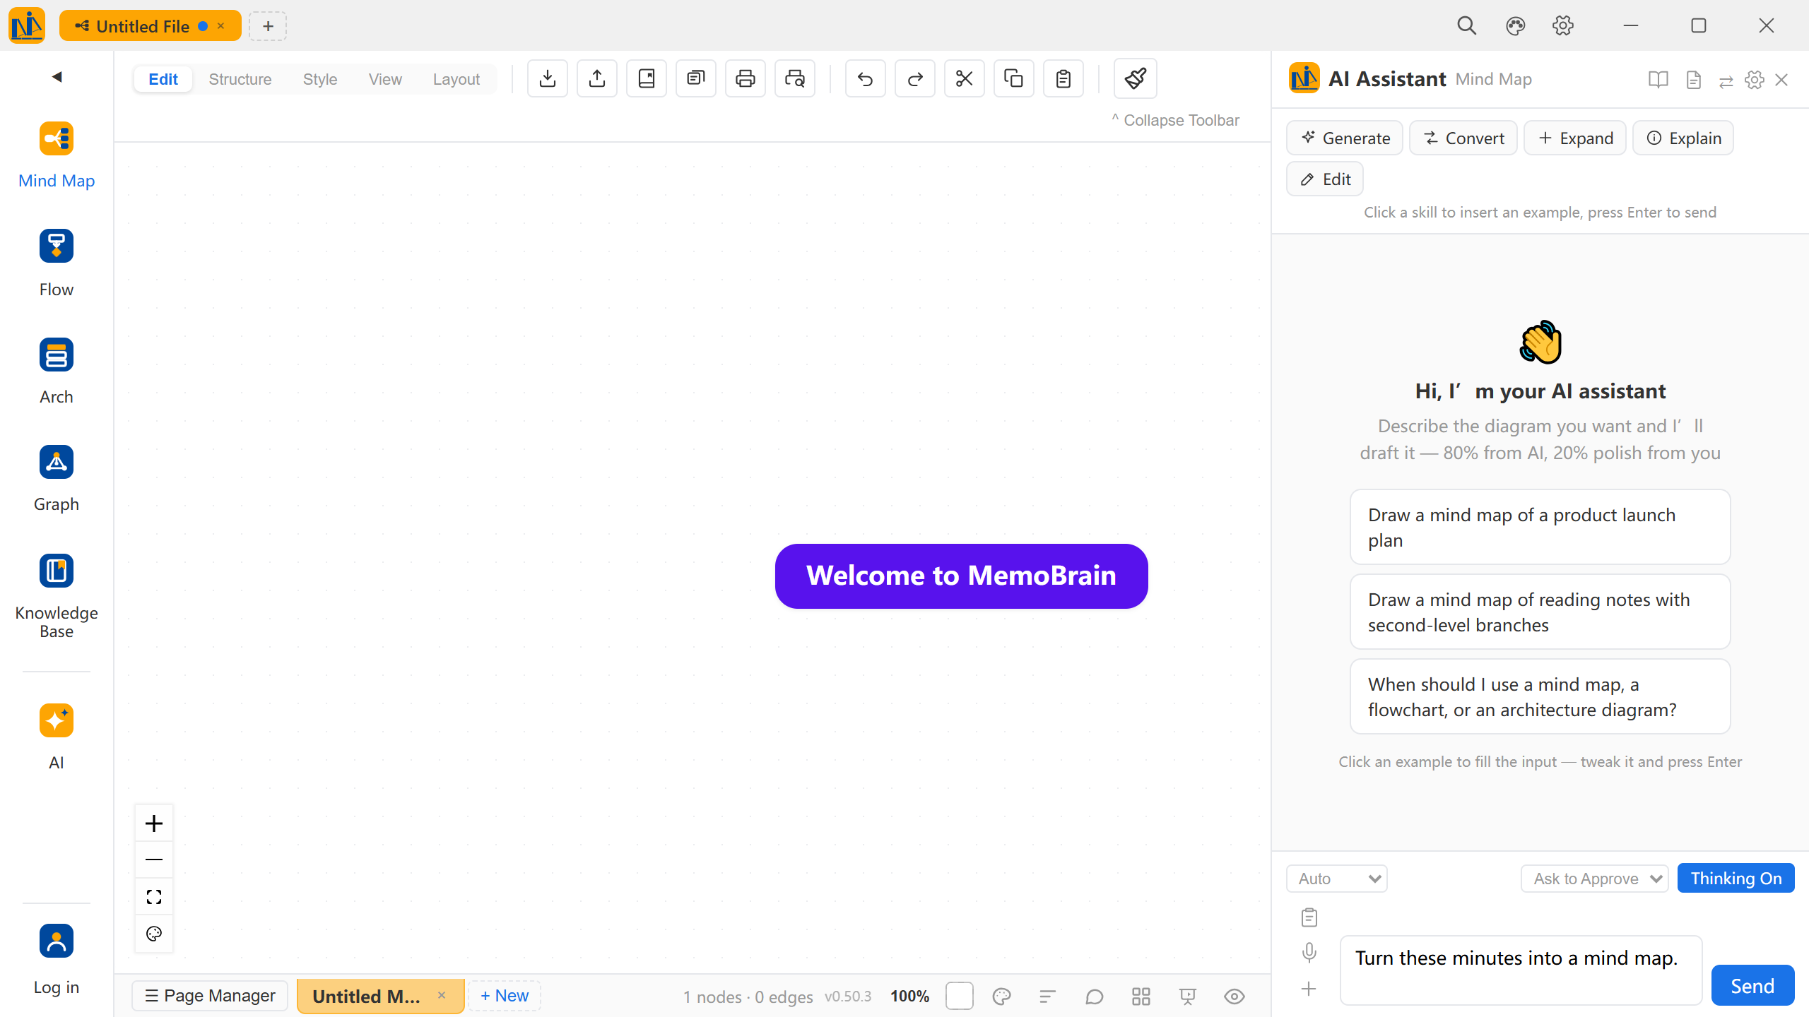The width and height of the screenshot is (1809, 1017).
Task: Click the import download toolbar icon
Action: (x=548, y=78)
